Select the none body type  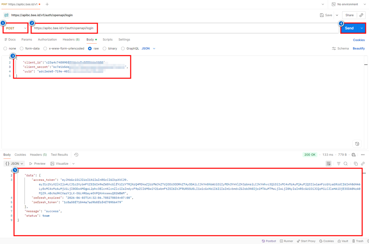tap(5, 48)
